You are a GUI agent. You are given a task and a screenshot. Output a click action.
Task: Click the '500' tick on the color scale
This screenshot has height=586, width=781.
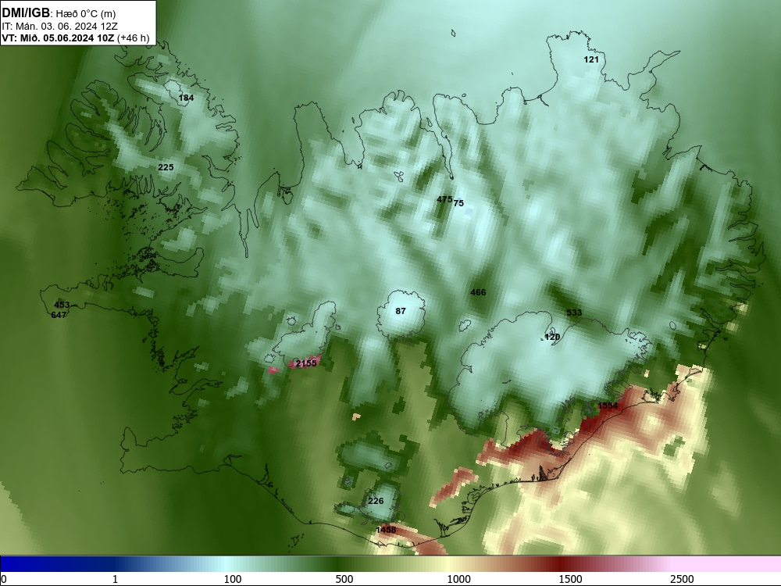pyautogui.click(x=344, y=579)
